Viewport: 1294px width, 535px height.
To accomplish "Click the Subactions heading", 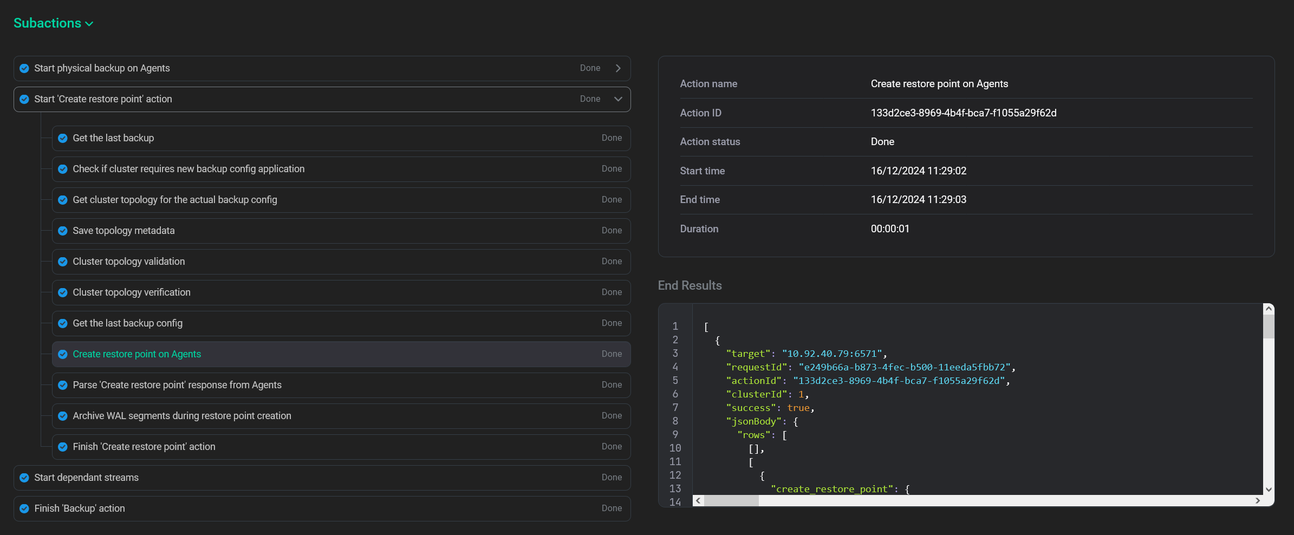I will 47,23.
